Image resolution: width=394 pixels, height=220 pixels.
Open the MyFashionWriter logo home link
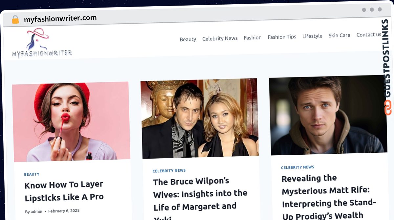click(42, 43)
